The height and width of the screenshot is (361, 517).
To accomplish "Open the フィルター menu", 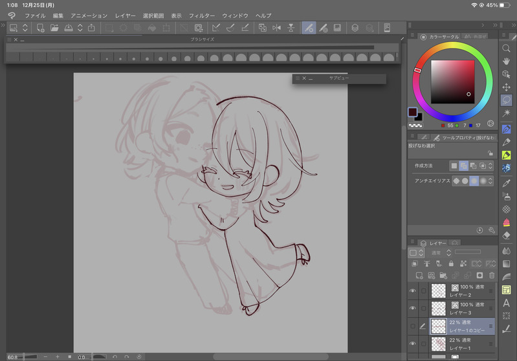I will (x=202, y=16).
